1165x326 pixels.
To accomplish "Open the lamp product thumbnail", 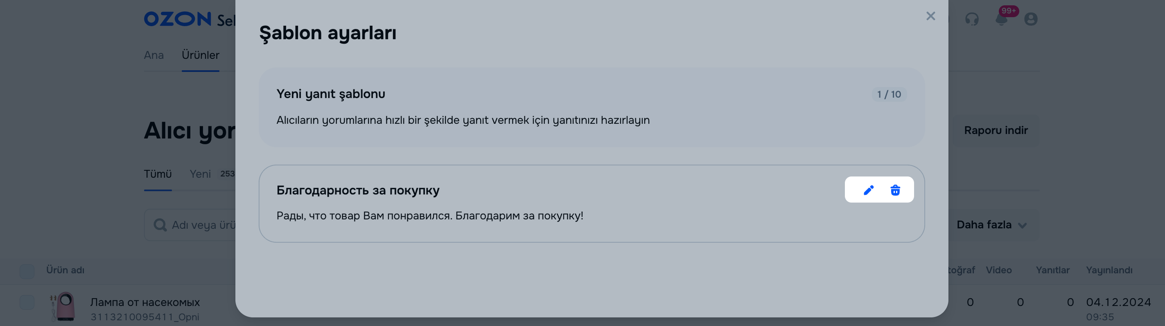I will [x=64, y=306].
